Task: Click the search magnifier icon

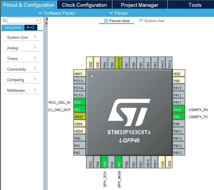Action: (x=5, y=20)
